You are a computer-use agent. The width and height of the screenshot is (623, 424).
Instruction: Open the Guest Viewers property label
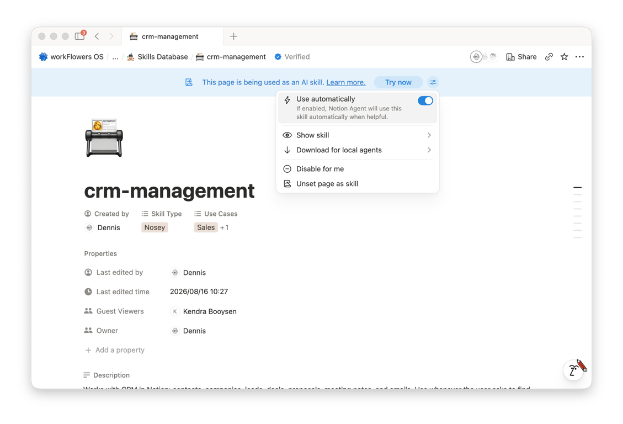114,311
